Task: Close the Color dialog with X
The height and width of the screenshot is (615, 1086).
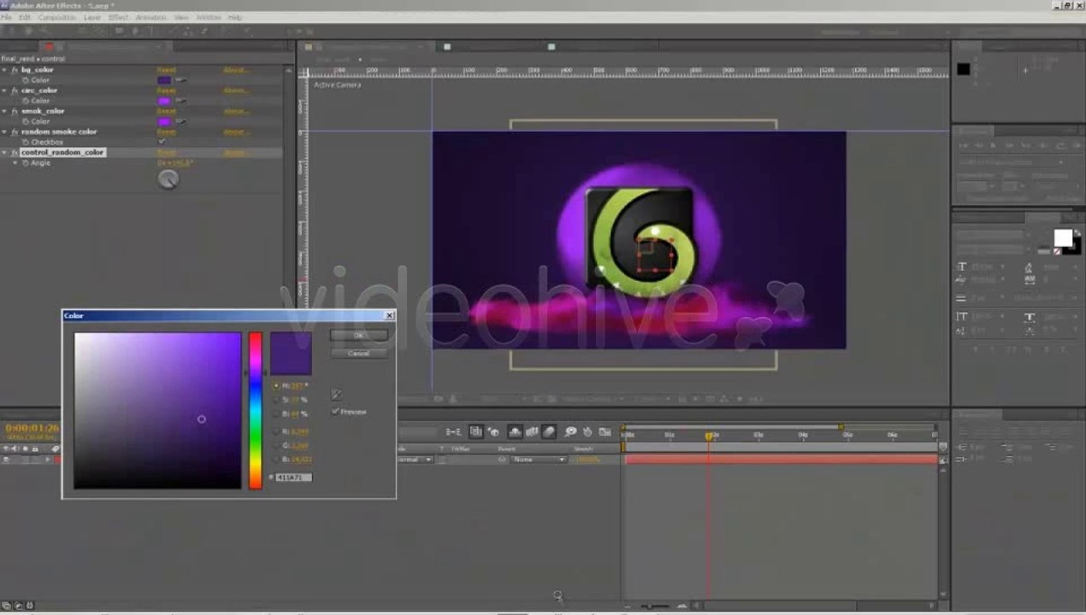Action: (x=389, y=316)
